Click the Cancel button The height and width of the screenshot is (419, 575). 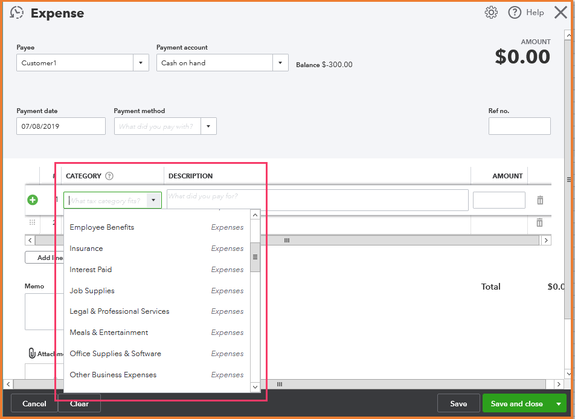pyautogui.click(x=34, y=403)
